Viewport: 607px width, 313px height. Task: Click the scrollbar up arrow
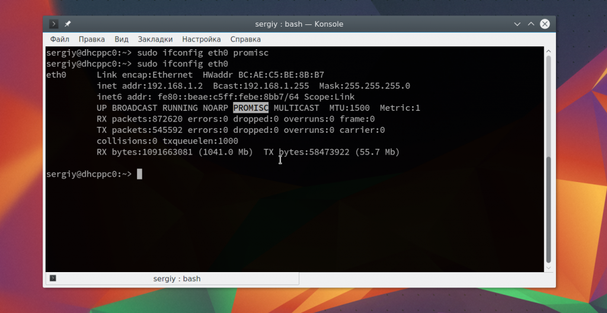(548, 51)
